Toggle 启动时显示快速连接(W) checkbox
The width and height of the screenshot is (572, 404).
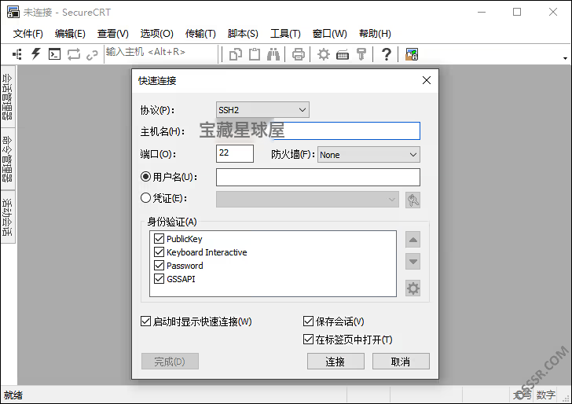tap(145, 321)
